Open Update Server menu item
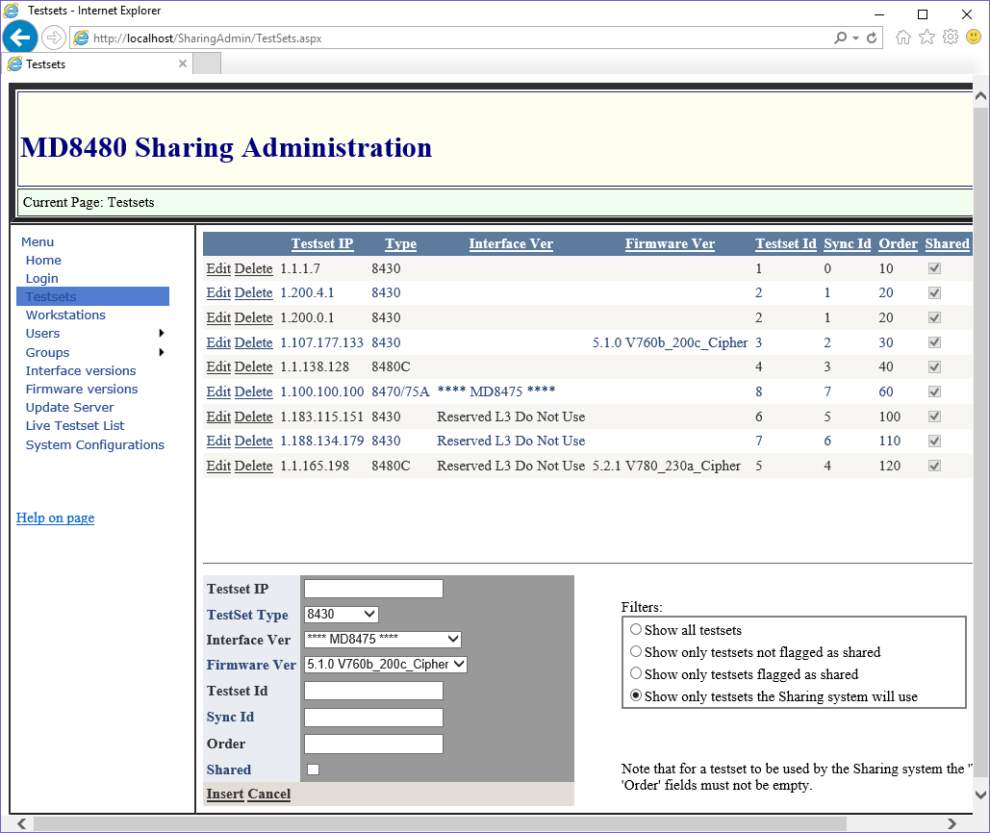Viewport: 990px width, 833px height. tap(69, 407)
